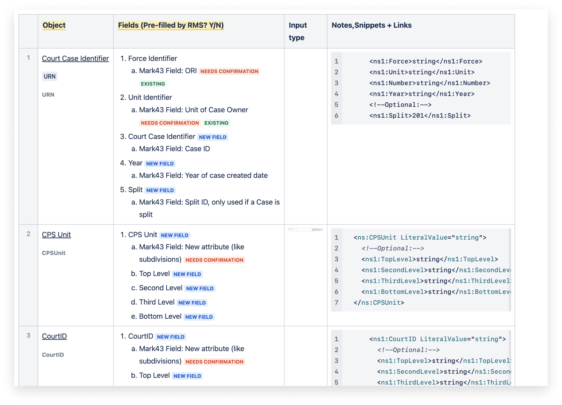
Task: Click code line '<ns1:Unit>string</ns1:Unit>'
Action: click(422, 72)
